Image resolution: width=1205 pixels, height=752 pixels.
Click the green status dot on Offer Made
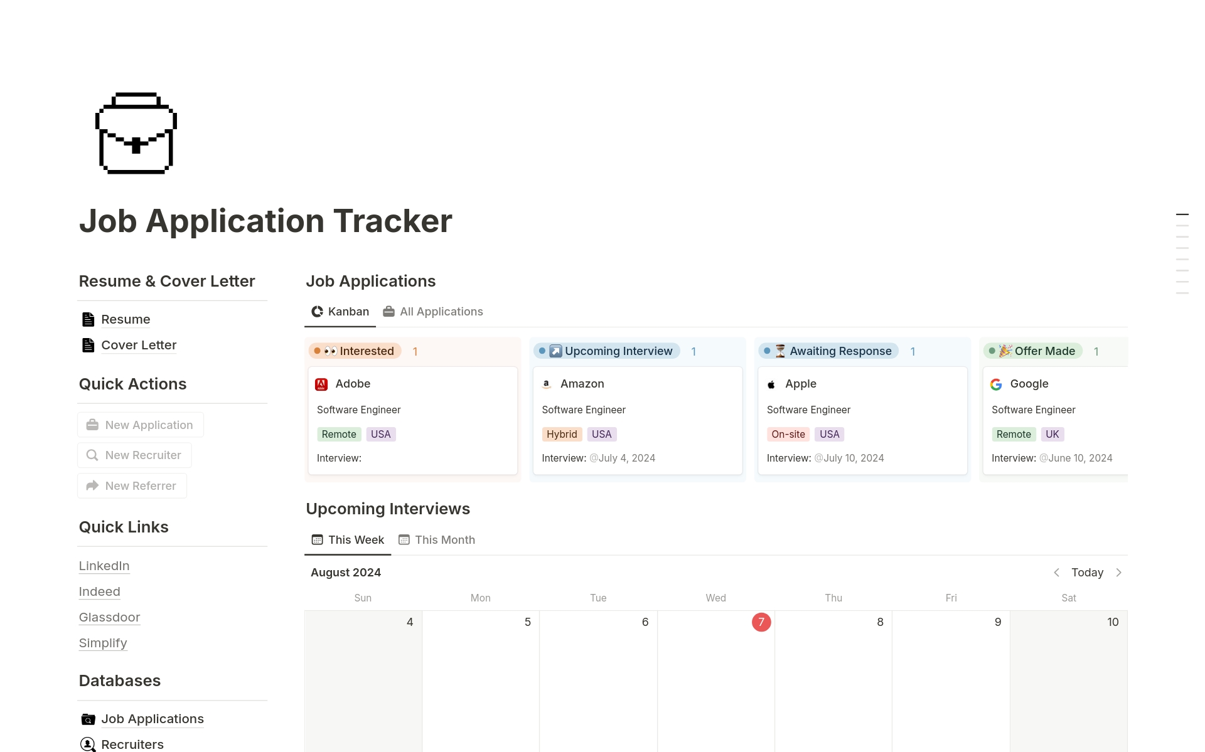[991, 351]
